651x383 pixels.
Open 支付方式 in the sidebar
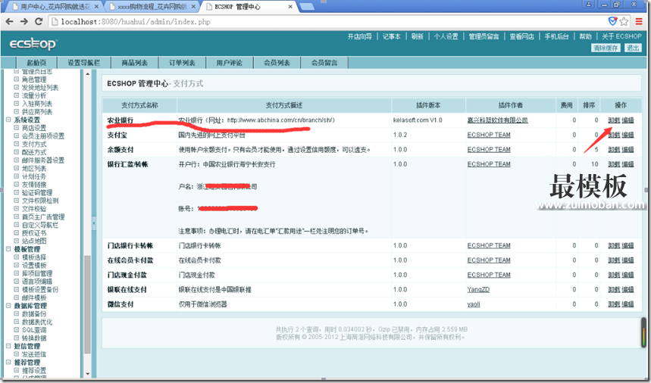34,145
